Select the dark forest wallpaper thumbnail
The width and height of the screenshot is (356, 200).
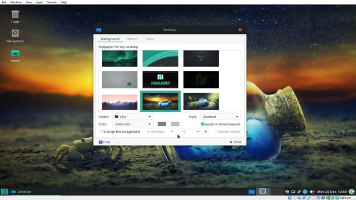click(201, 79)
